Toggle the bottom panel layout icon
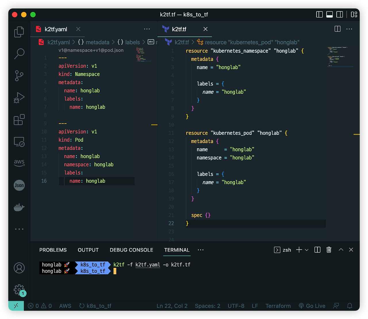 coord(329,14)
